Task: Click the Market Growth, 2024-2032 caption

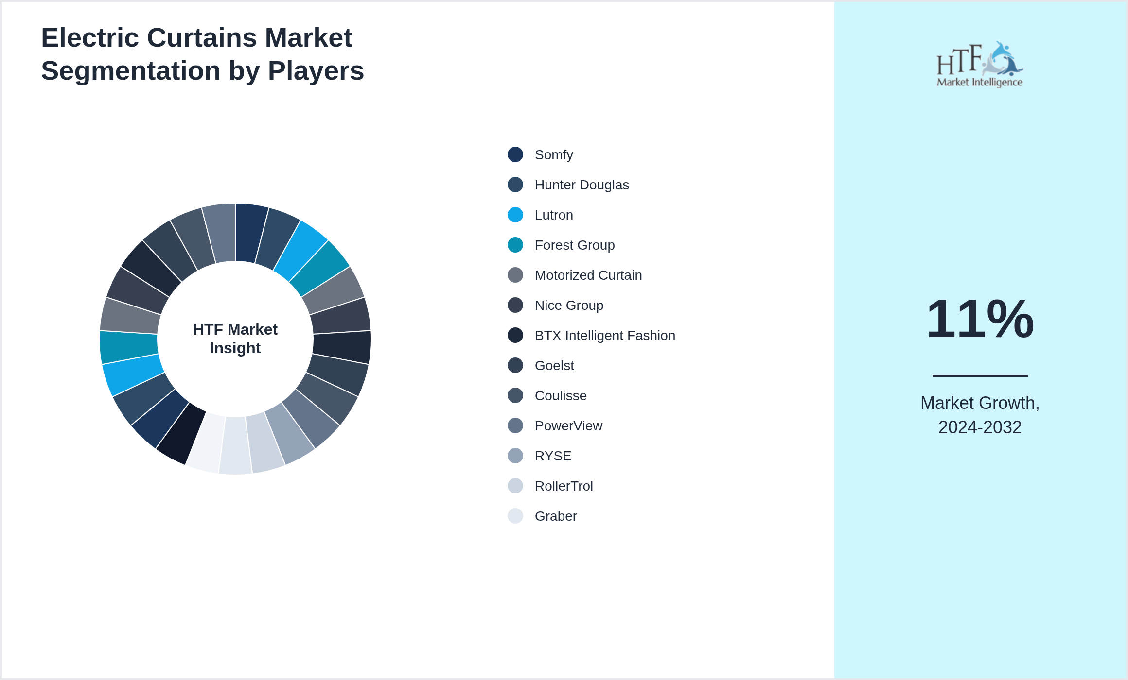Action: (x=980, y=415)
